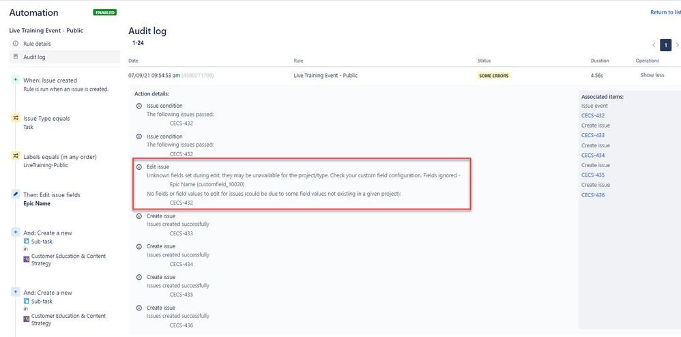Collapse log entry with Show less

click(x=652, y=75)
